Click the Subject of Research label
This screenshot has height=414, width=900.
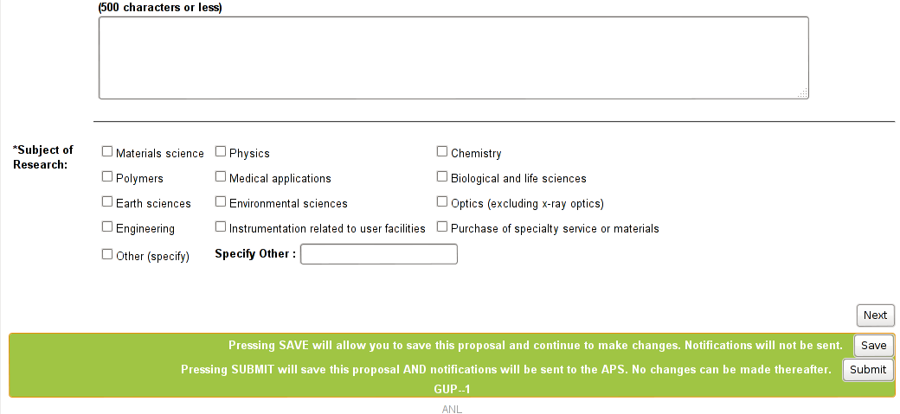[x=43, y=157]
